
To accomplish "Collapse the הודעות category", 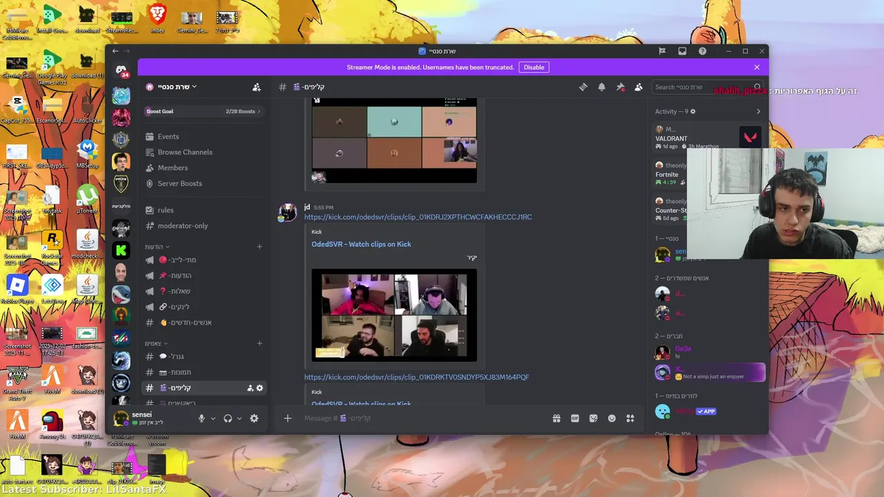I will (157, 246).
